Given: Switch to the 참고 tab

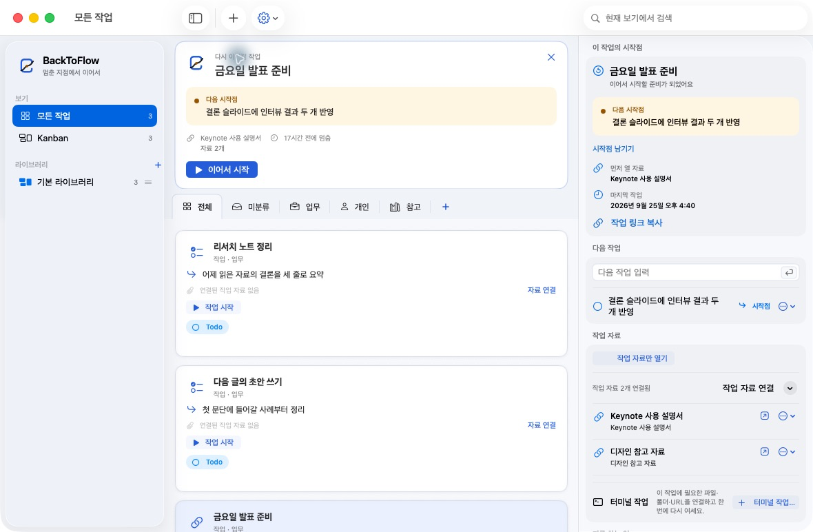Looking at the screenshot, I should [405, 207].
